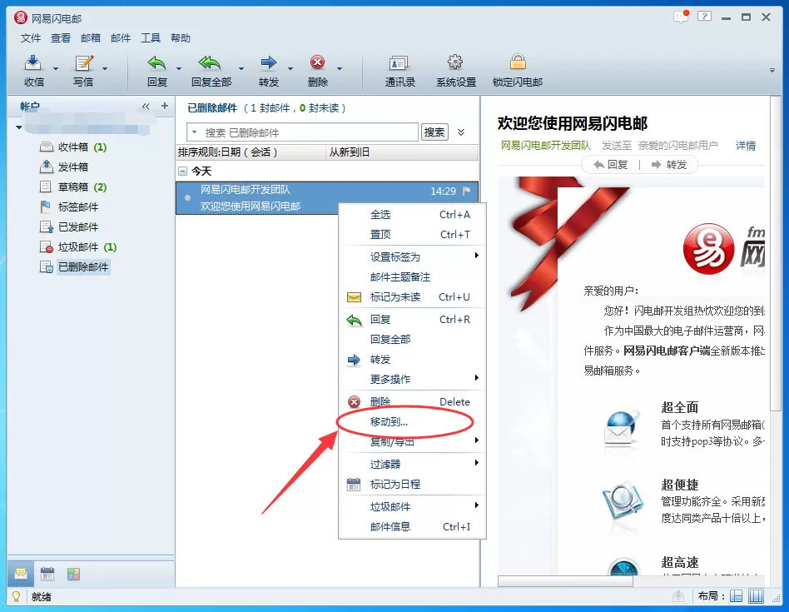Click the help question mark icon in title bar

pos(704,17)
